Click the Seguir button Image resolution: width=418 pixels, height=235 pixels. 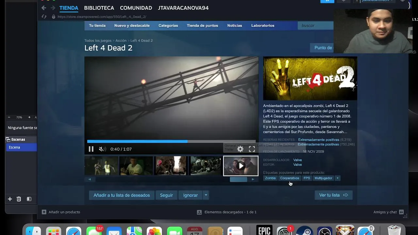(x=167, y=195)
